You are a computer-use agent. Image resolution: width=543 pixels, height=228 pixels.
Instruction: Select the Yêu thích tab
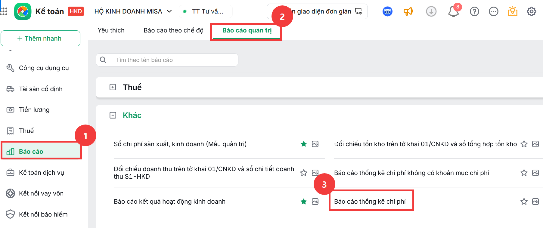pos(111,30)
